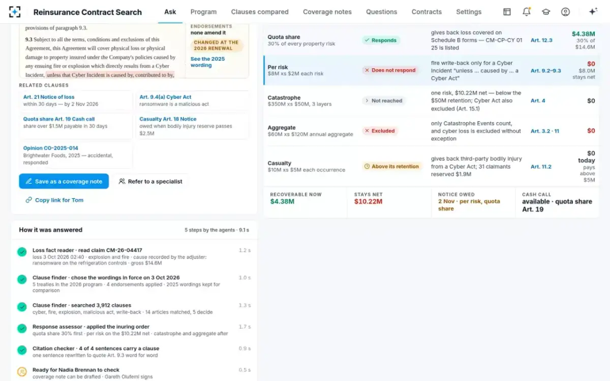Image resolution: width=610 pixels, height=381 pixels.
Task: Open Opinion CO-2025-014 card
Action: (75, 155)
